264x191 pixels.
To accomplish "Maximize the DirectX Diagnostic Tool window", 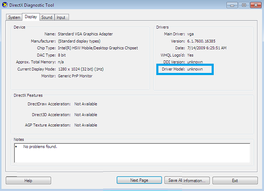I will (244, 5).
